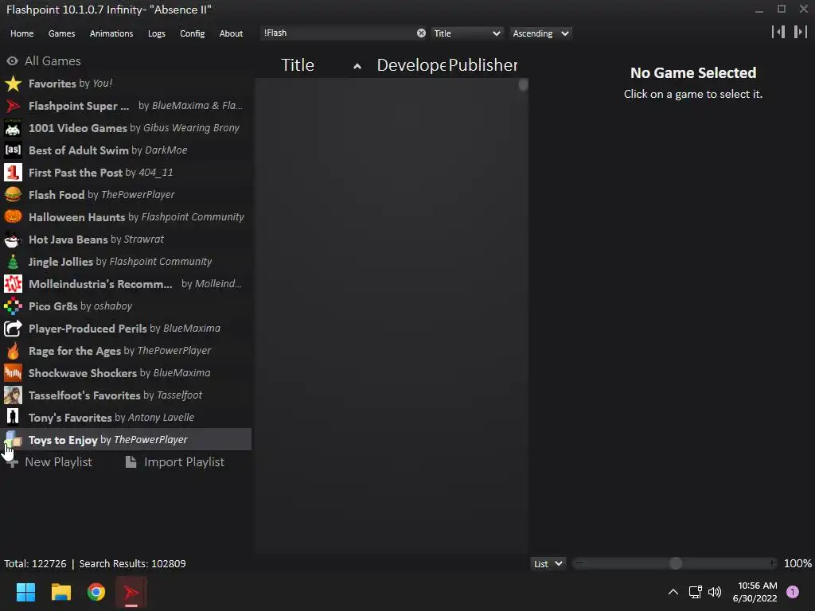Toggle the right sidebar with the collapse icon

point(801,32)
